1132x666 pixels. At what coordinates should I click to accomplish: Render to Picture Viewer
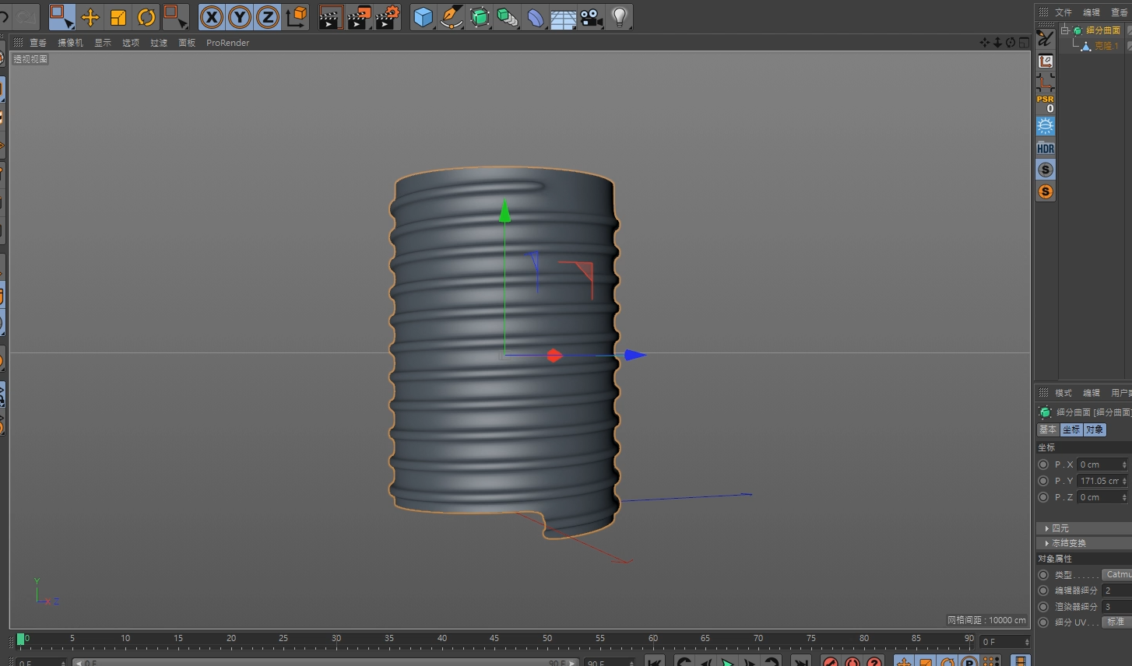[x=359, y=16]
